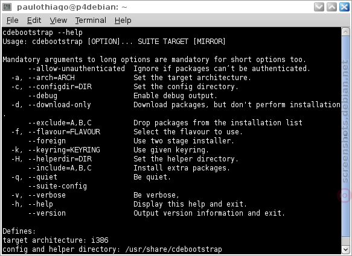The height and width of the screenshot is (256, 352).
Task: Click the vertical scrollbar thumb
Action: coord(345,136)
